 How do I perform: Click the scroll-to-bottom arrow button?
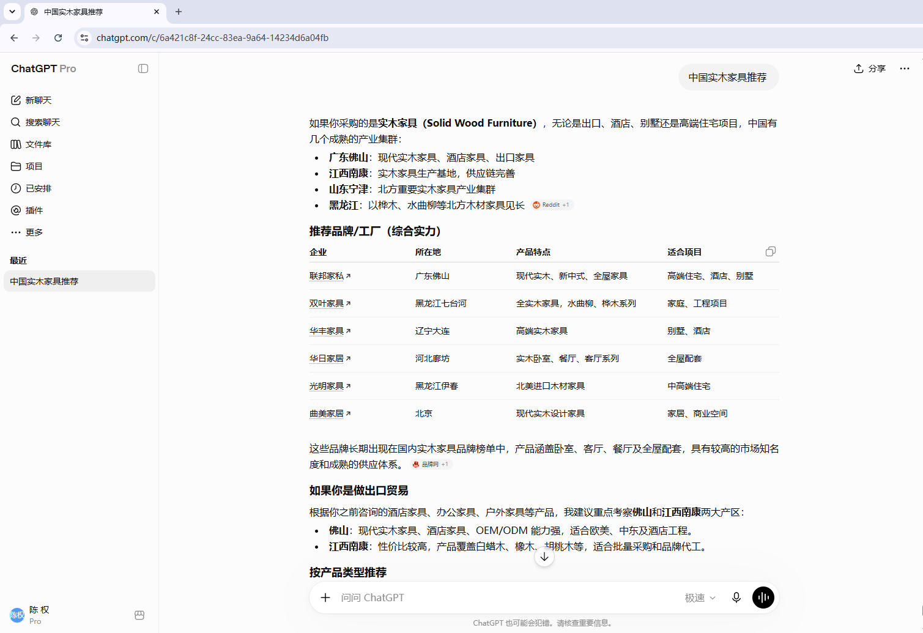pyautogui.click(x=544, y=557)
